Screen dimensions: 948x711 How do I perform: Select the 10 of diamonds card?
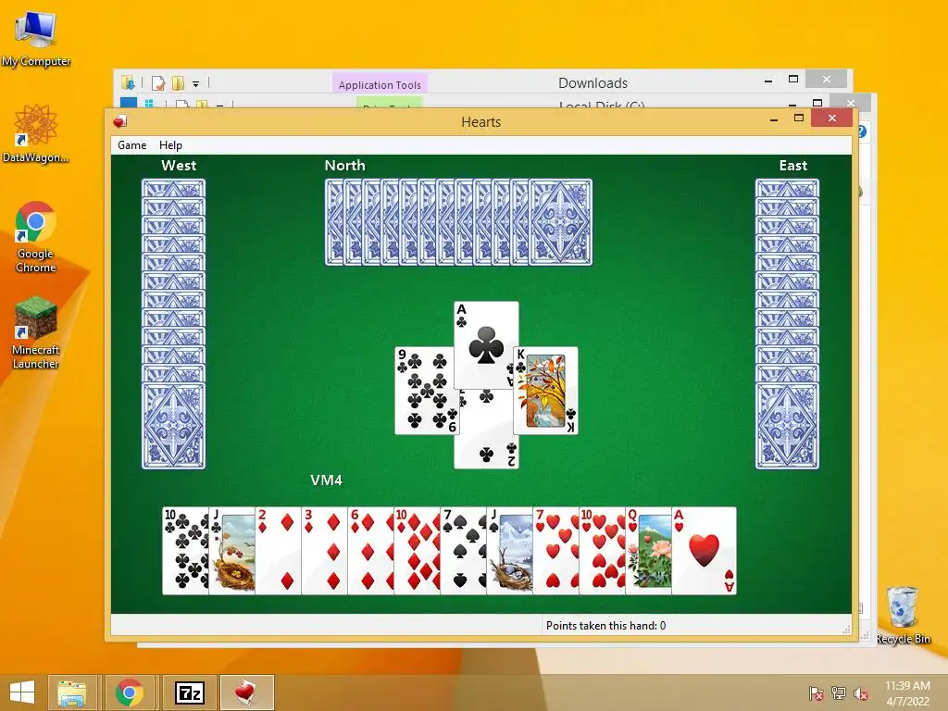tap(418, 551)
